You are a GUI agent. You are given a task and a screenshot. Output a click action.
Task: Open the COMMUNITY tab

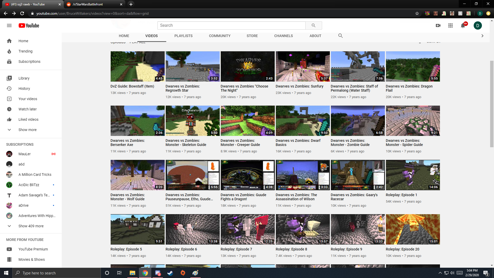(x=220, y=36)
